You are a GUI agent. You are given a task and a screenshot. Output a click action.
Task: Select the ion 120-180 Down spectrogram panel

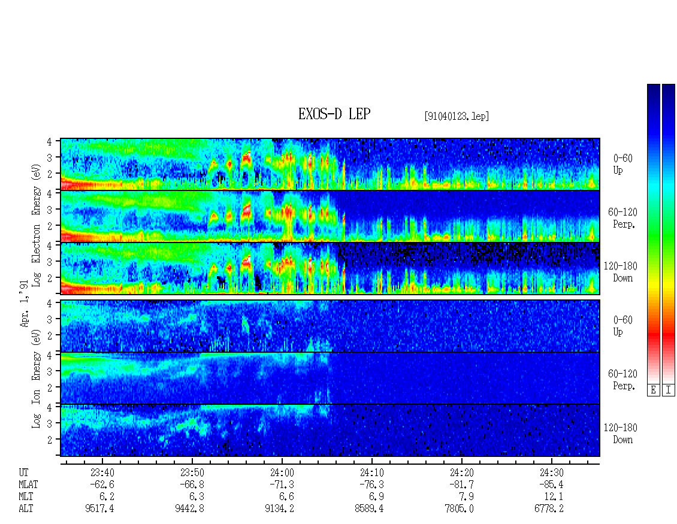click(330, 430)
